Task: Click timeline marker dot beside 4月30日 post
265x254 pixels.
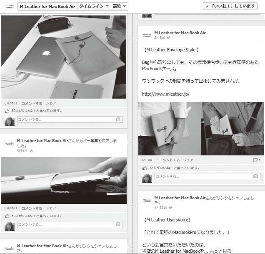Action: pos(132,206)
